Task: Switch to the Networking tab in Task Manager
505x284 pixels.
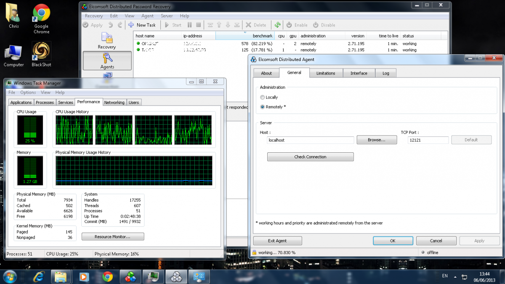Action: tap(114, 102)
